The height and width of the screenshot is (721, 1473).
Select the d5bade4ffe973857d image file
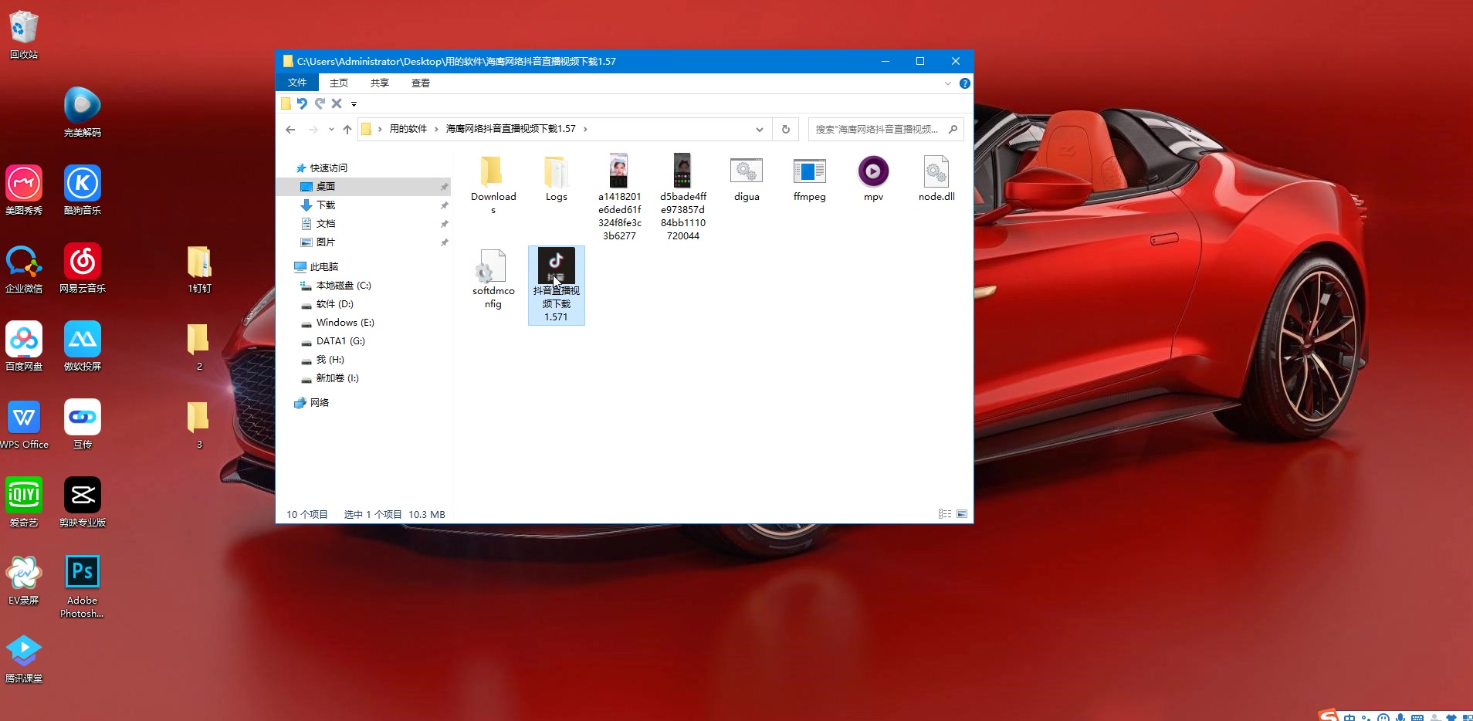682,198
